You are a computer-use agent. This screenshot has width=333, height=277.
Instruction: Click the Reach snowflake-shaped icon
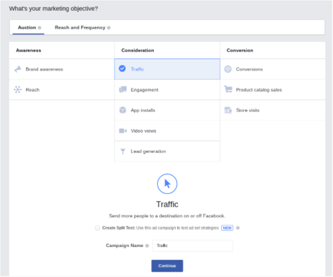[18, 90]
